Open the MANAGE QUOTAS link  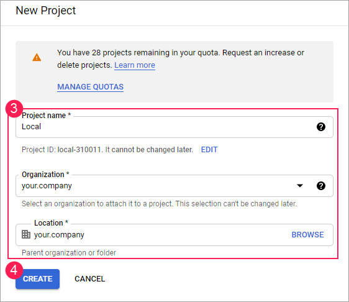[91, 86]
